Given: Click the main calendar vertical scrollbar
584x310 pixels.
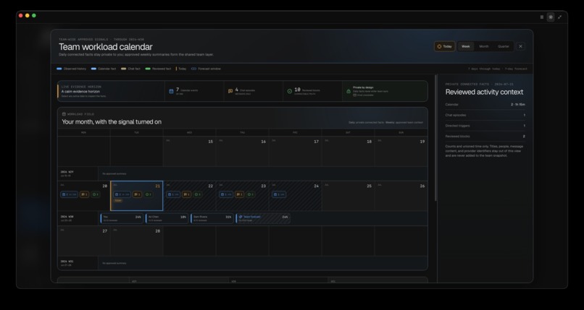Looking at the screenshot, I should coord(435,138).
